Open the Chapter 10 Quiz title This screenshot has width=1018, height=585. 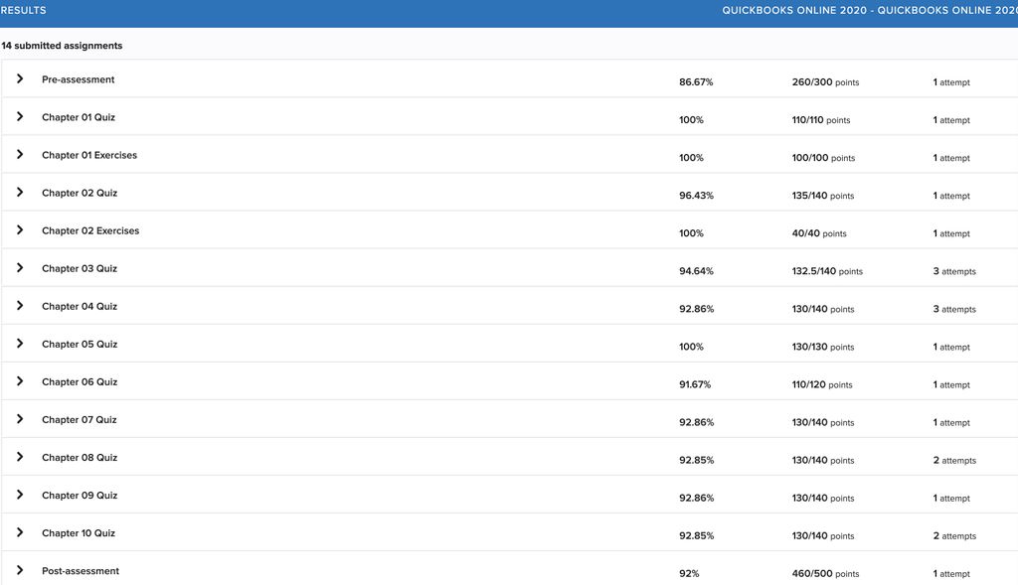pos(79,533)
